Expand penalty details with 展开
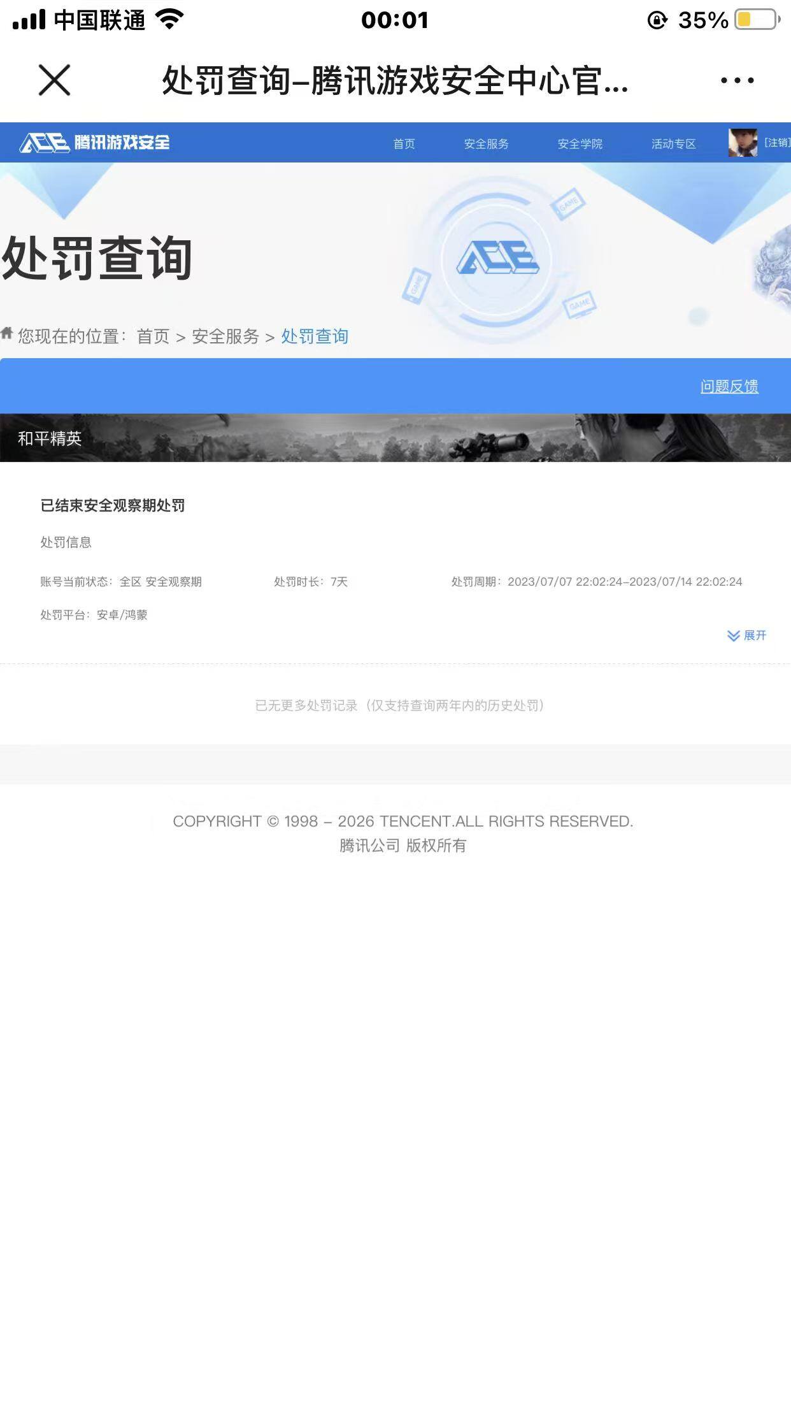The image size is (791, 1407). click(x=747, y=635)
